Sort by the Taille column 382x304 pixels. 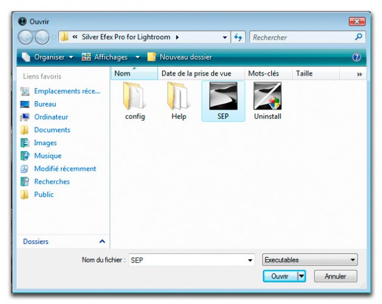pos(316,73)
